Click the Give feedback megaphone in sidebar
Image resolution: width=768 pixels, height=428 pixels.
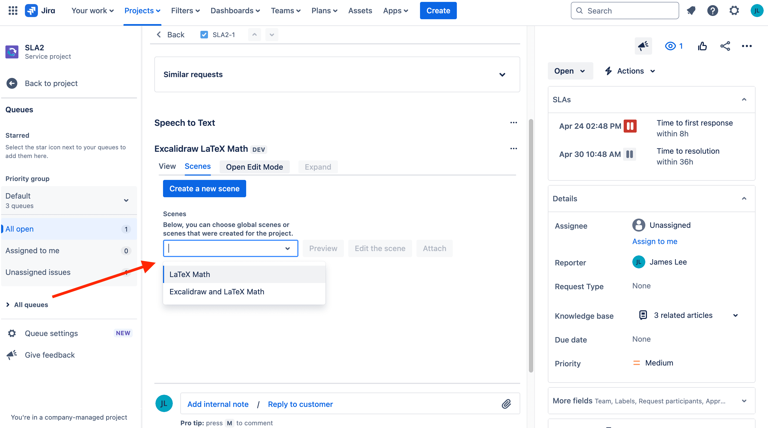tap(12, 355)
